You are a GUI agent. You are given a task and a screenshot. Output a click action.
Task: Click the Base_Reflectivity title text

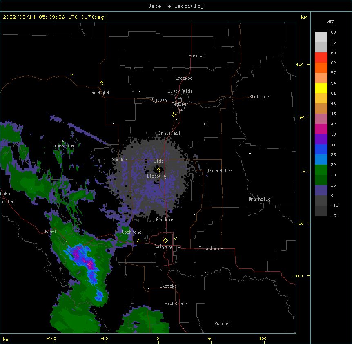pyautogui.click(x=176, y=6)
